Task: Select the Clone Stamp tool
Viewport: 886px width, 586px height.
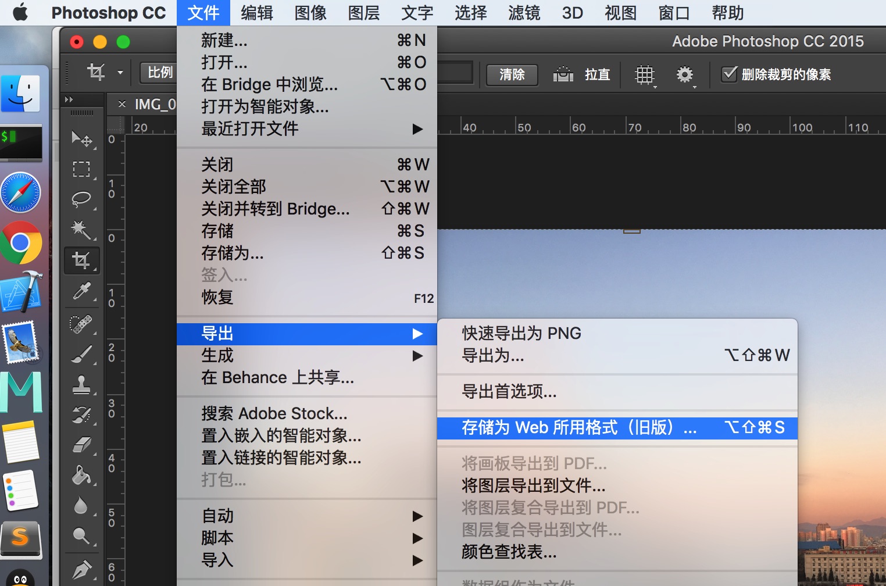Action: [x=81, y=384]
